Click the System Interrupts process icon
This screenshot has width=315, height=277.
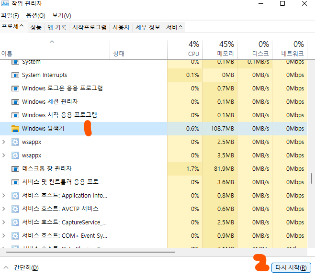tap(15, 75)
